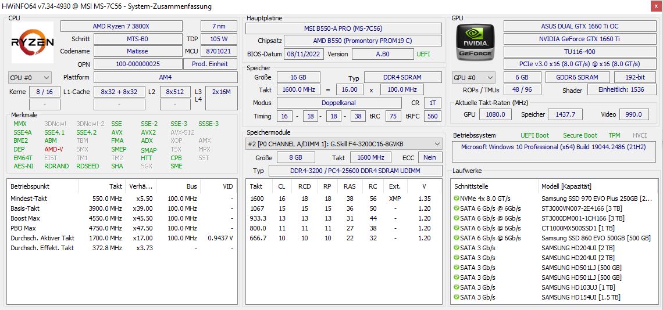The height and width of the screenshot is (310, 663).
Task: Click the RAS column header in timing table
Action: [350, 186]
